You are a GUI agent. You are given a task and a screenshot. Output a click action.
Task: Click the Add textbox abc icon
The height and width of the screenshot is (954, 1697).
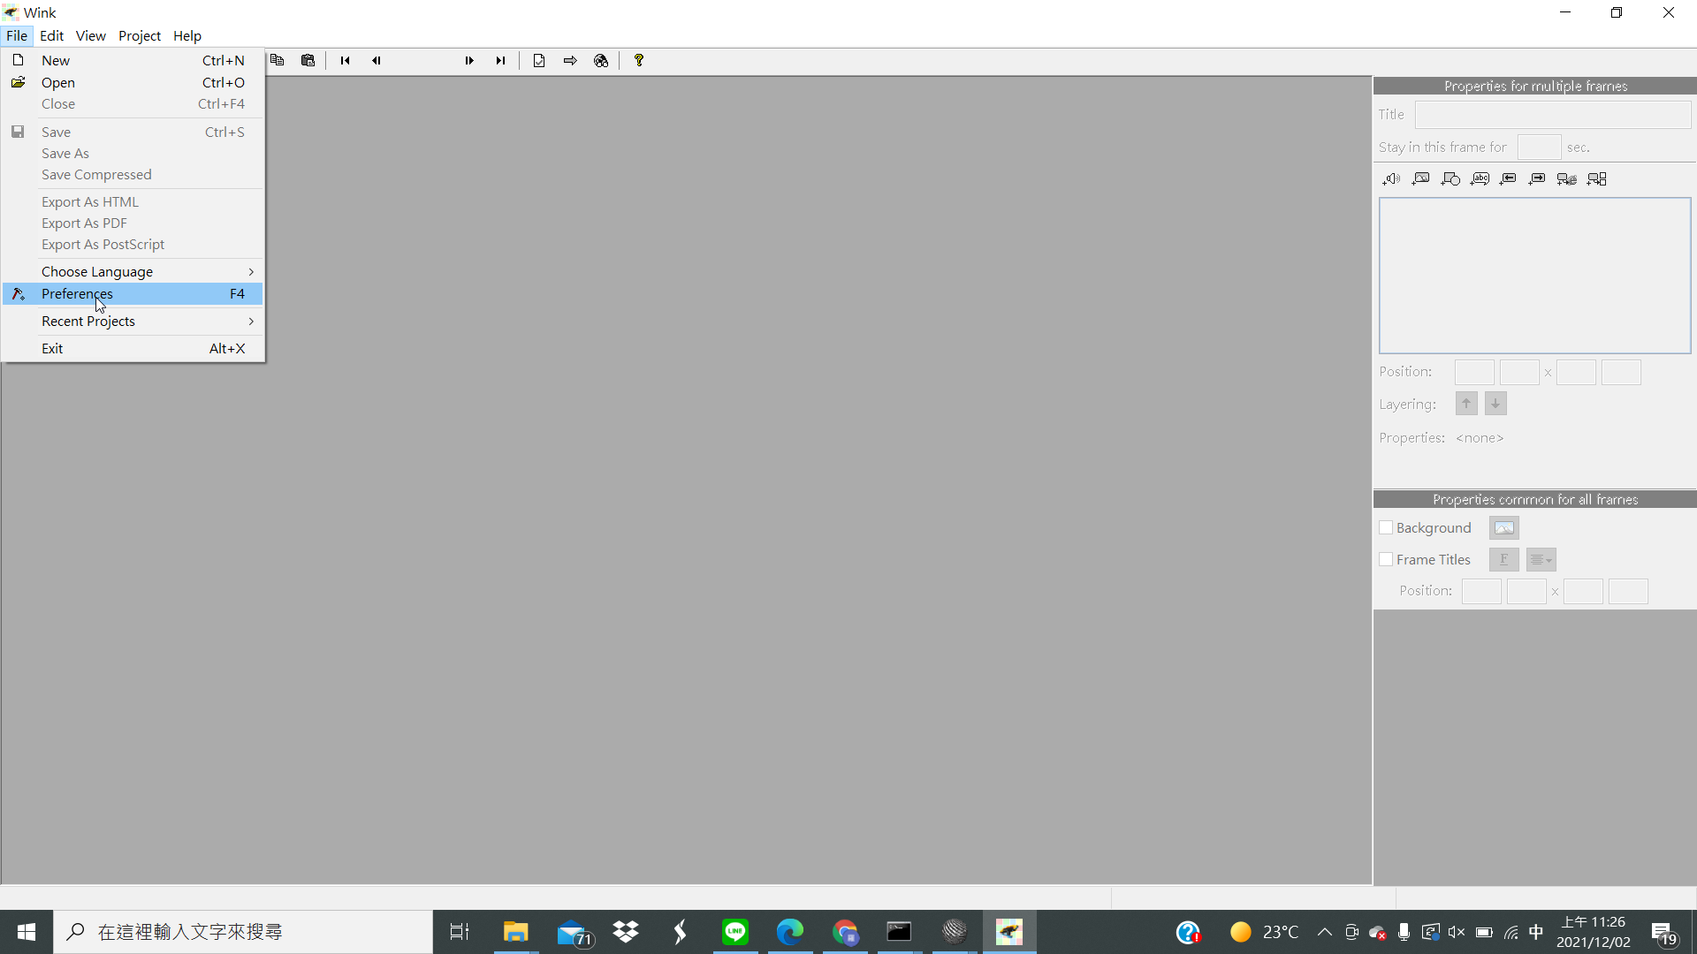(x=1480, y=178)
